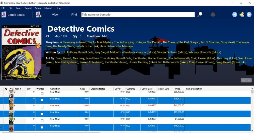Click the title list icon between arrows

pyautogui.click(x=242, y=14)
